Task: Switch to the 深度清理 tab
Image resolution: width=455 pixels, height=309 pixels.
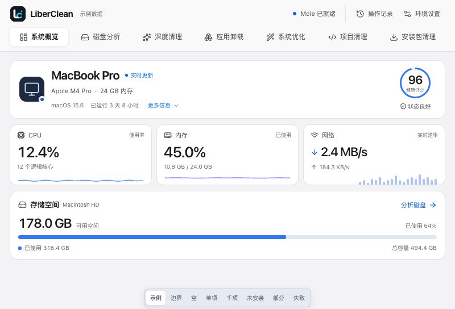Action: point(163,37)
